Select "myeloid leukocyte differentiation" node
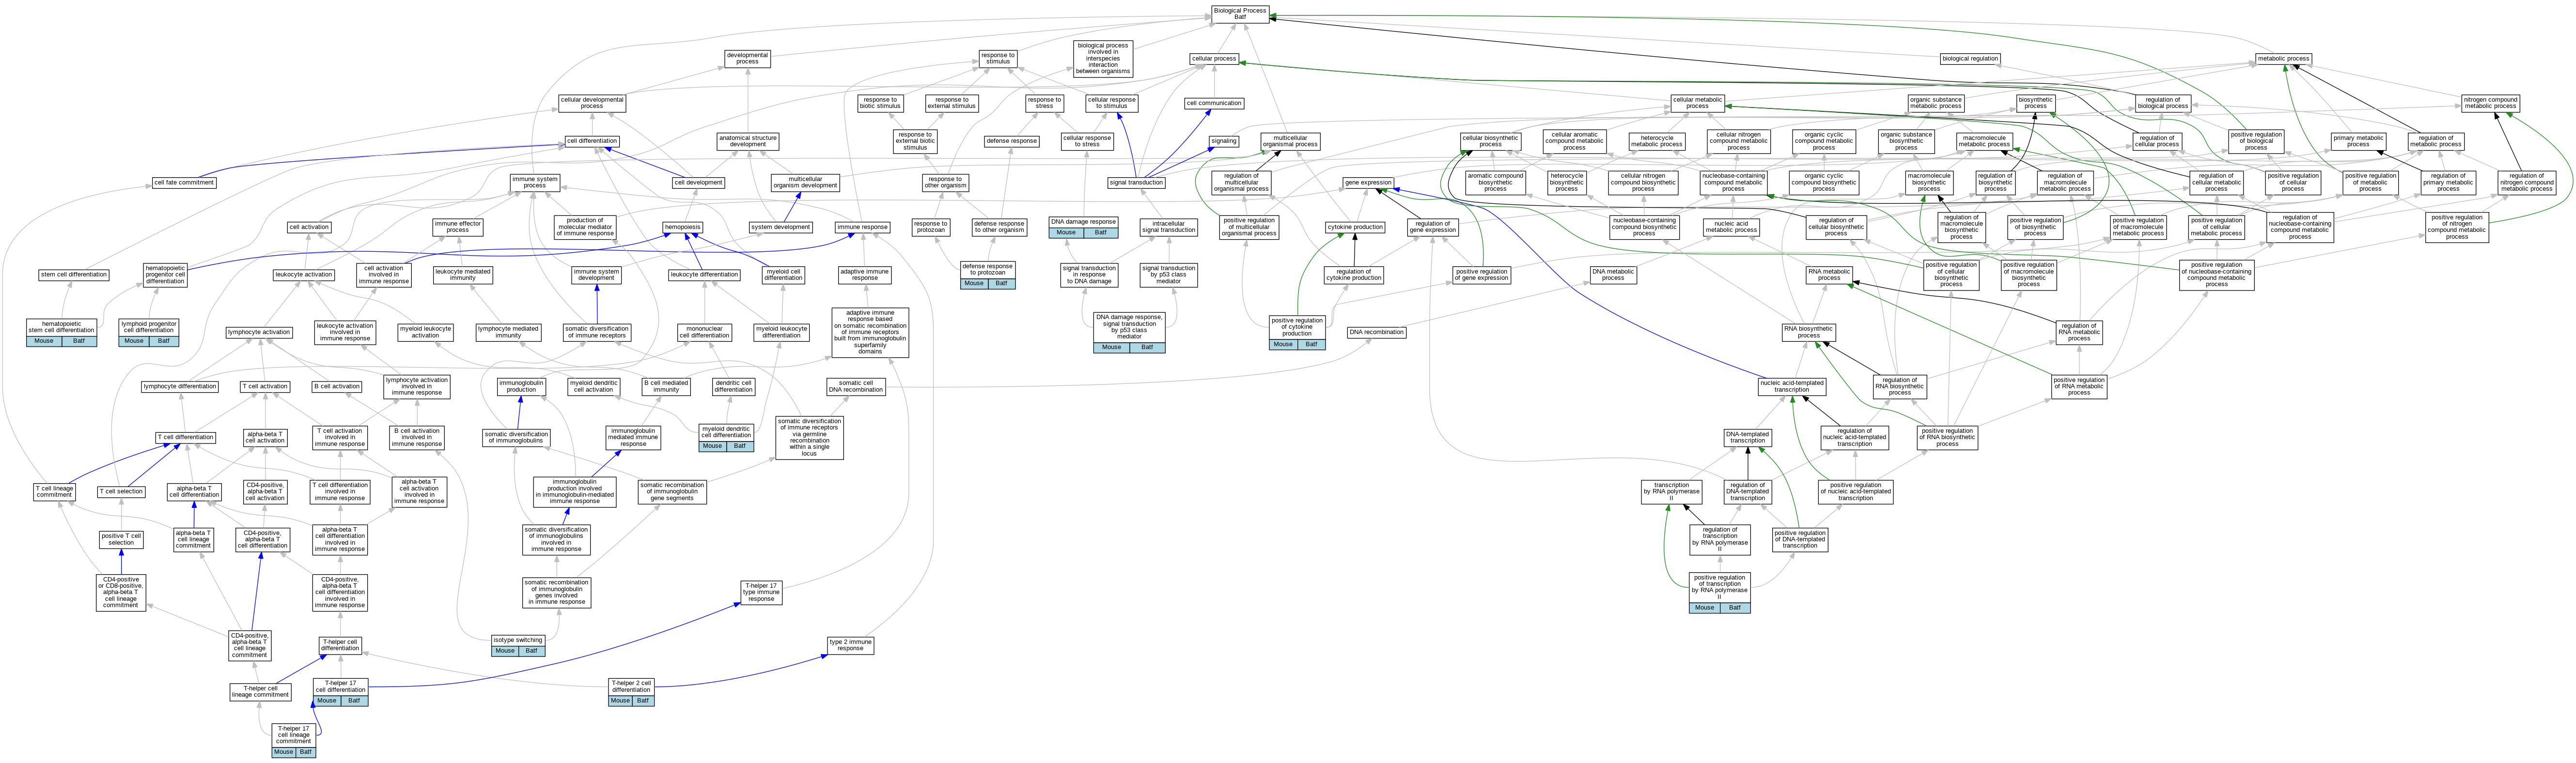The width and height of the screenshot is (2576, 763). click(782, 332)
